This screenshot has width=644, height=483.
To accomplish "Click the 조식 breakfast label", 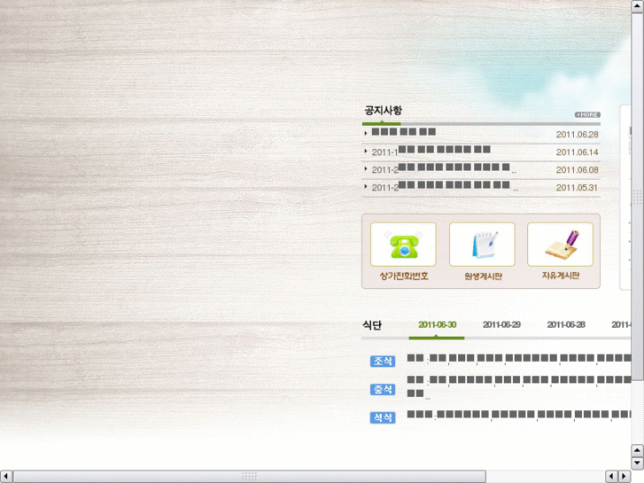I will point(383,362).
